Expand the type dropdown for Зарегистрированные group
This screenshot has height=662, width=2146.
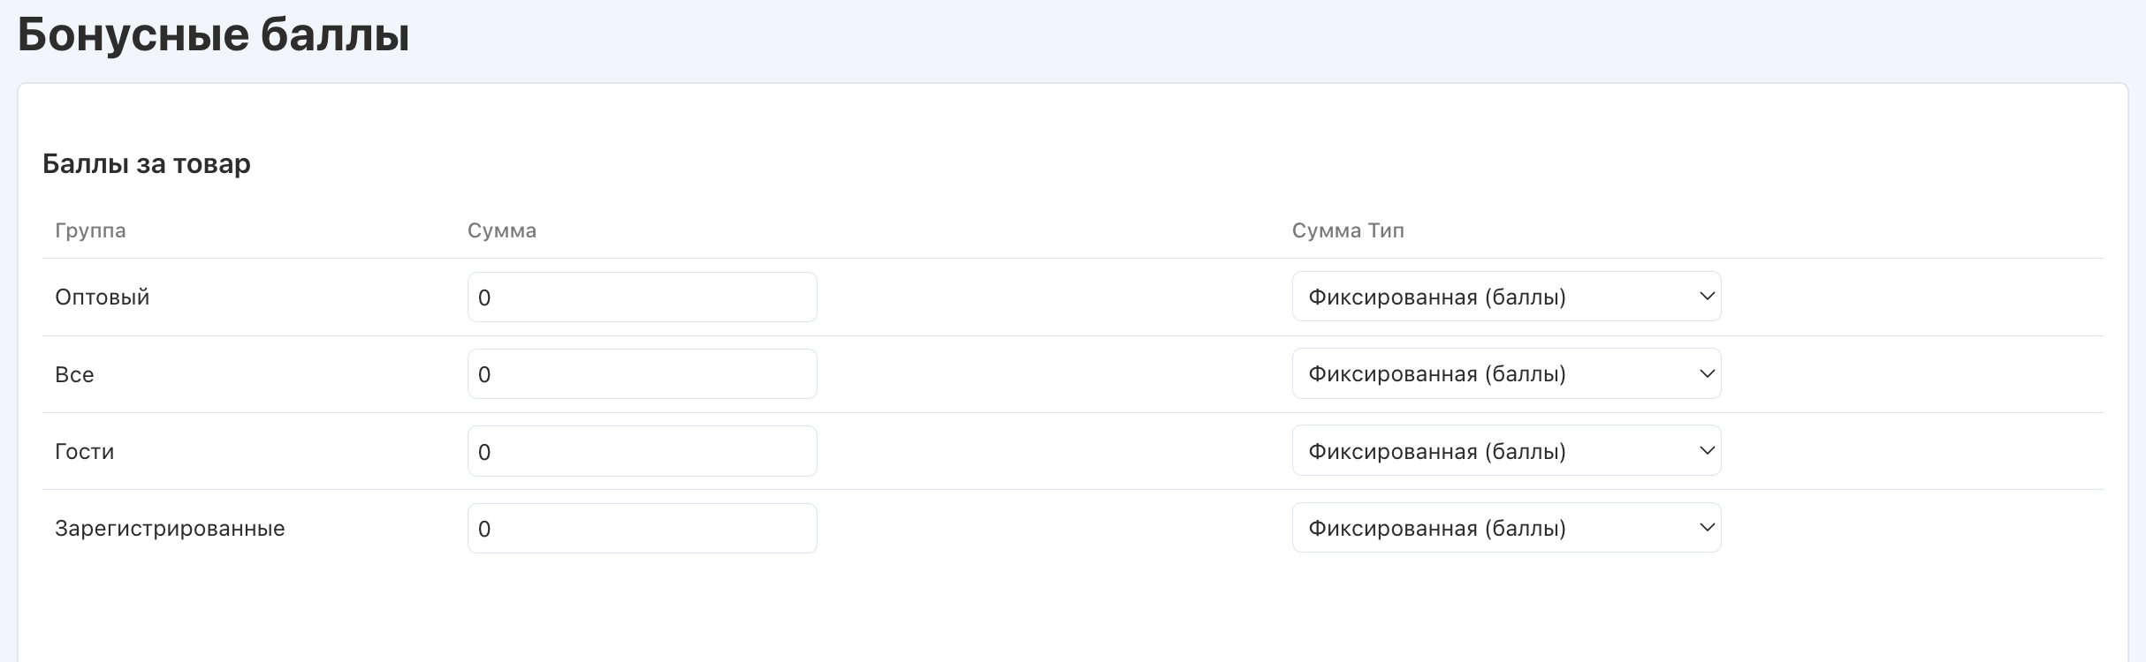[x=1505, y=528]
